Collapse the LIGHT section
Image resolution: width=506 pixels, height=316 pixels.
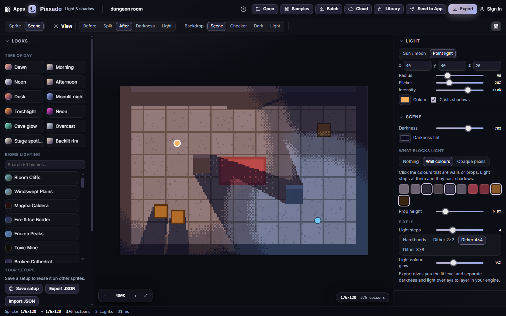(x=401, y=41)
